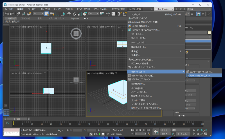Click the Select and Manipulate crosshair icon
This screenshot has width=225, height=139.
108,14
